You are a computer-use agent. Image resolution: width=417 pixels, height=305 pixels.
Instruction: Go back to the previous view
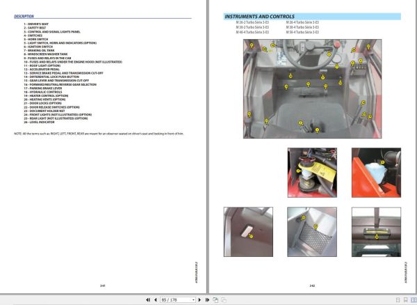coord(215,300)
